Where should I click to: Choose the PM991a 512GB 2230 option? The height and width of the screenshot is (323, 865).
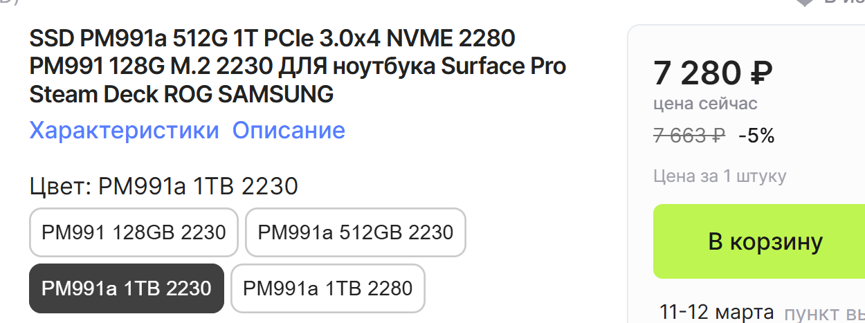(356, 232)
